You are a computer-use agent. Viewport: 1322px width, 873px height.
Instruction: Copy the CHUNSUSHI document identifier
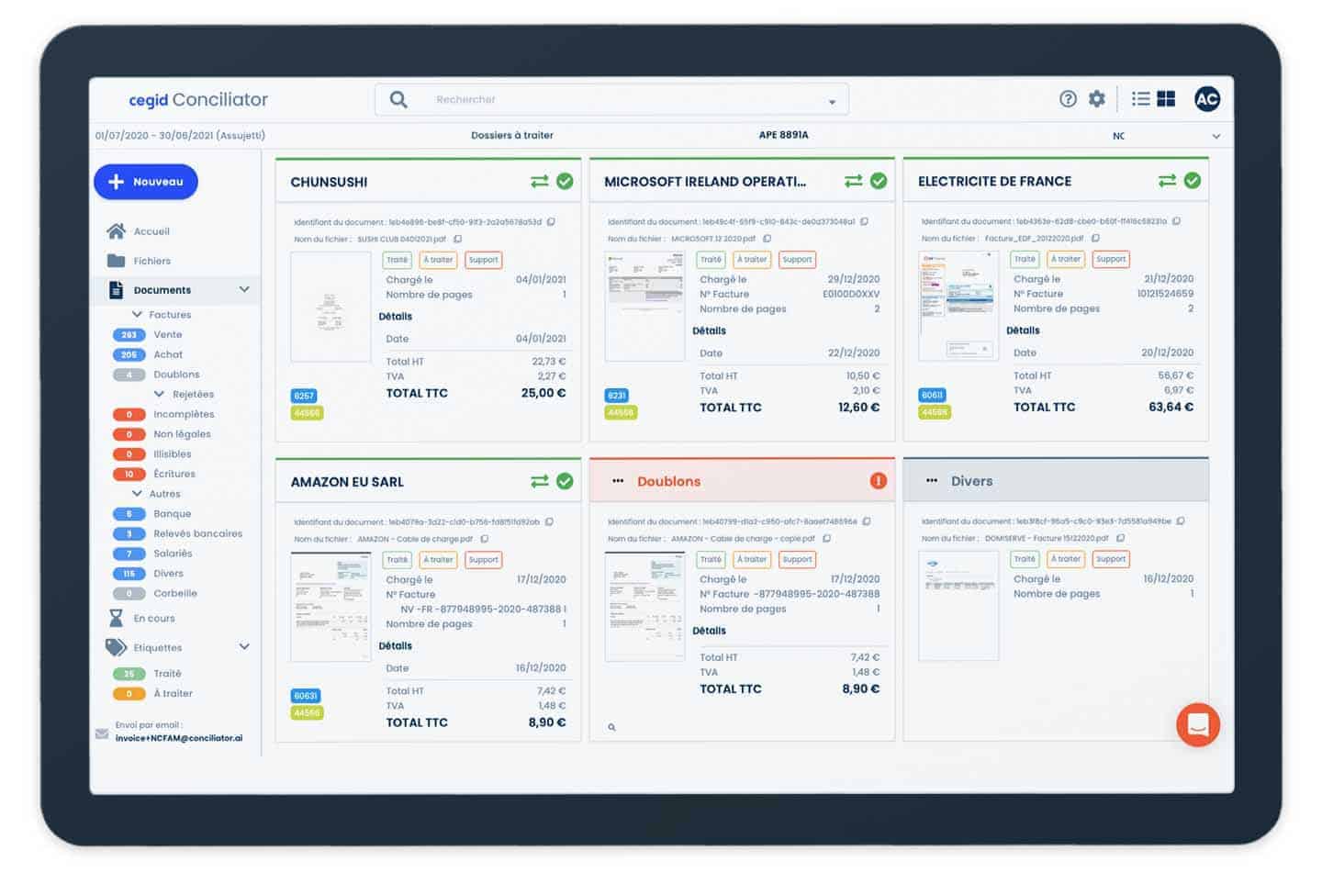pyautogui.click(x=551, y=222)
